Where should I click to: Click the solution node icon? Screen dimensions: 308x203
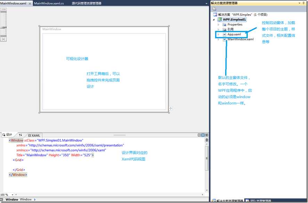(x=215, y=15)
